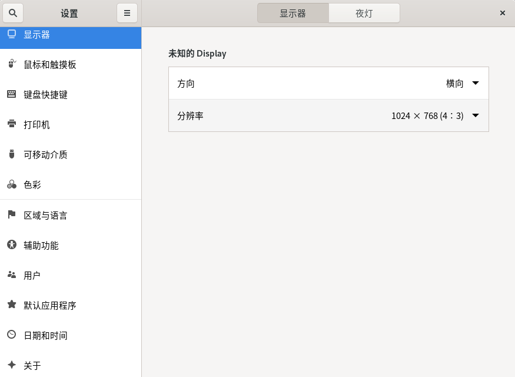Screen dimensions: 515x377
Task: Select 显示器 in the sidebar list
Action: point(36,35)
